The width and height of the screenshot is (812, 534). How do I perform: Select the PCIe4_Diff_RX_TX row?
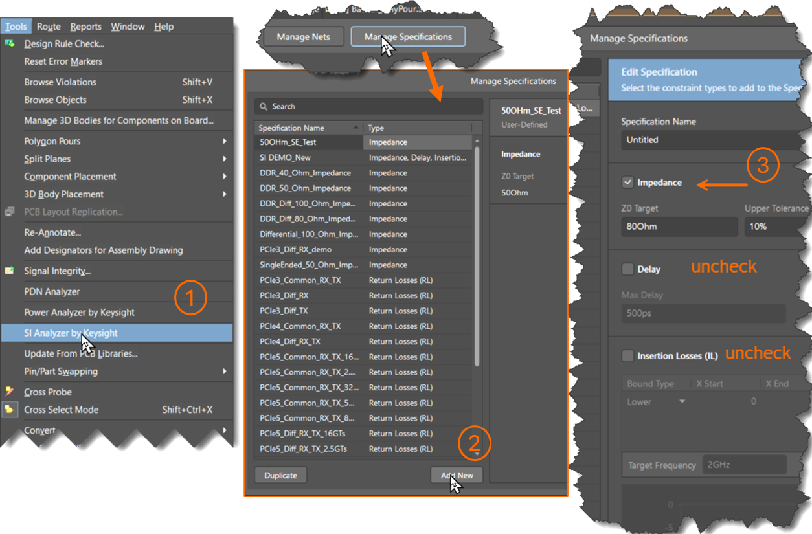click(364, 341)
